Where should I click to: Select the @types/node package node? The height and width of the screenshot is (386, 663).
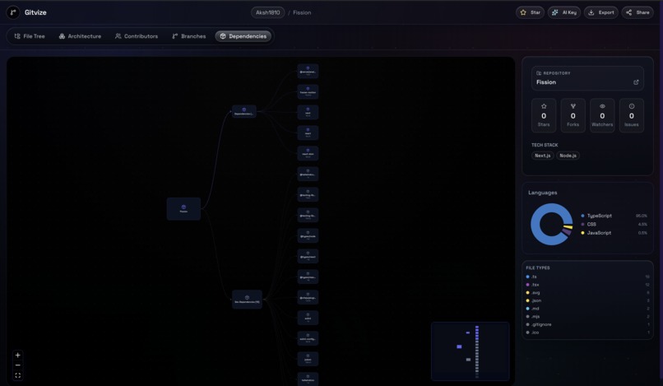308,235
